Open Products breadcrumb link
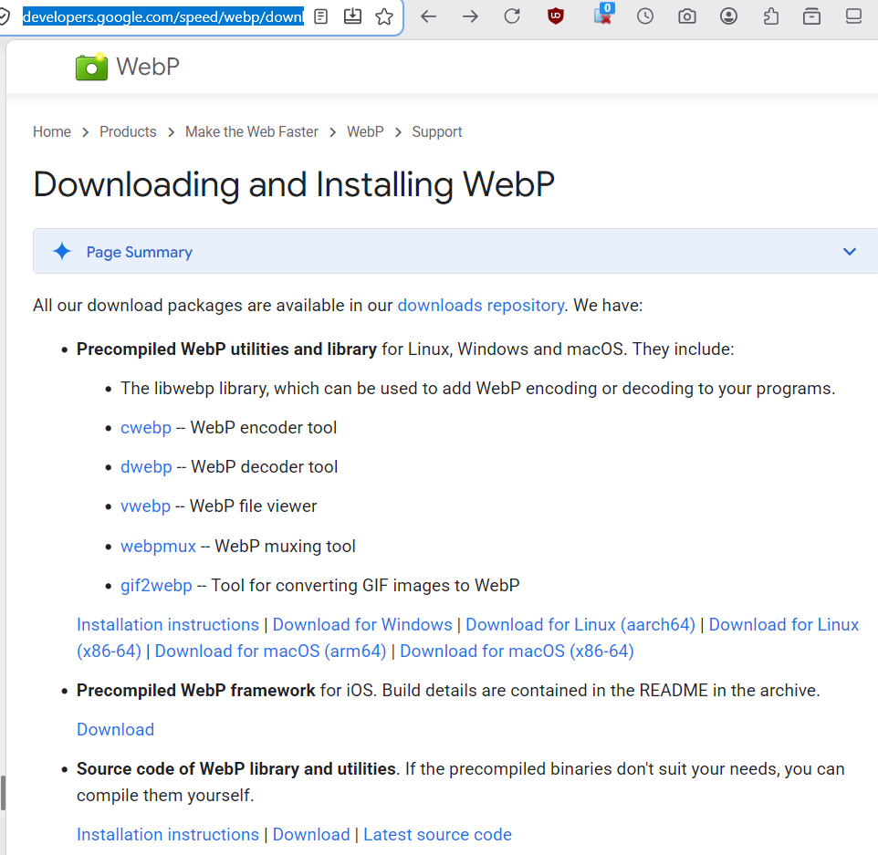This screenshot has height=855, width=878. 128,132
